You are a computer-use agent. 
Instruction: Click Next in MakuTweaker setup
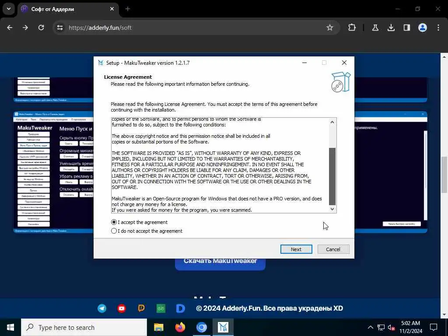pyautogui.click(x=296, y=249)
